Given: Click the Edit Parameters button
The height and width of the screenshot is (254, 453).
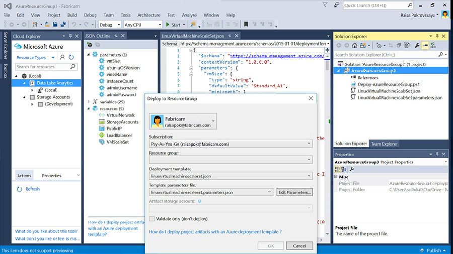Looking at the screenshot, I should tap(294, 192).
